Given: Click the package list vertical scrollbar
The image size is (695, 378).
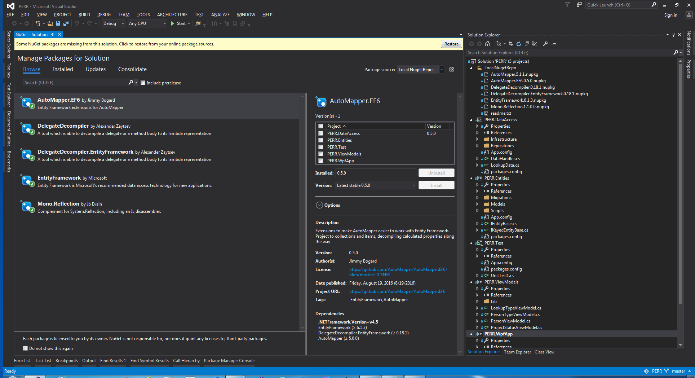Looking at the screenshot, I should (x=302, y=212).
